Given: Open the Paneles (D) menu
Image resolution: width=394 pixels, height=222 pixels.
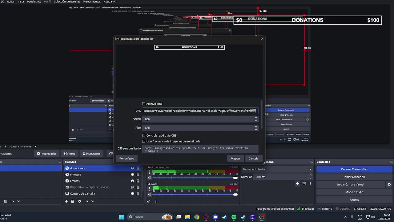Looking at the screenshot, I should coord(34,2).
